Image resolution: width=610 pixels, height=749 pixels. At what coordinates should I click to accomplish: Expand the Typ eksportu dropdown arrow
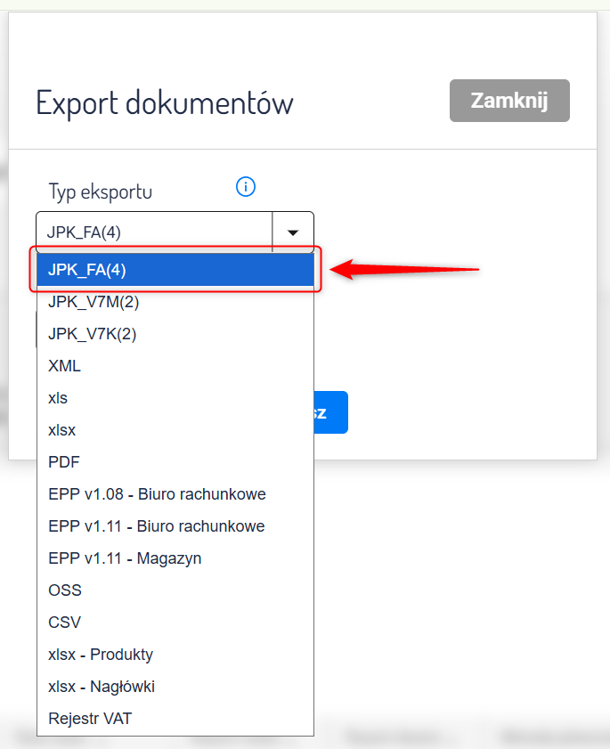pyautogui.click(x=293, y=232)
